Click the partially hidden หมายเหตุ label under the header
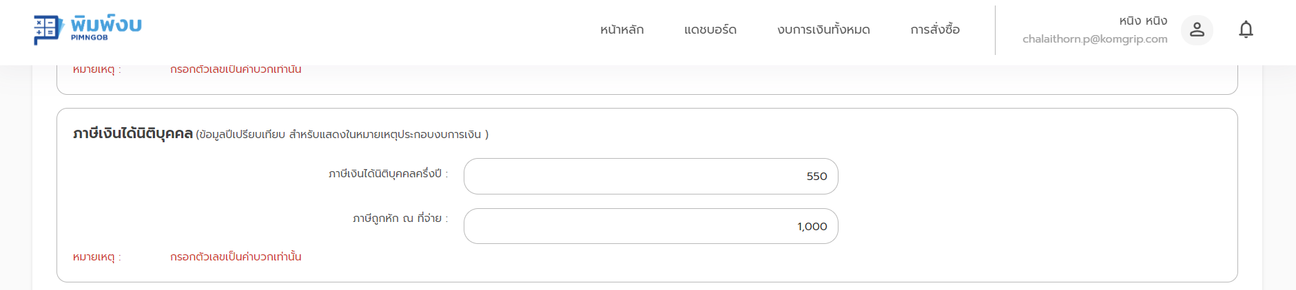Image resolution: width=1296 pixels, height=290 pixels. [x=96, y=69]
